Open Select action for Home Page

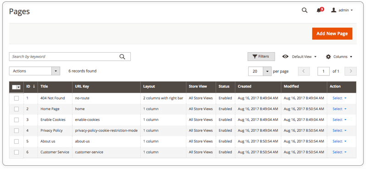click(339, 109)
